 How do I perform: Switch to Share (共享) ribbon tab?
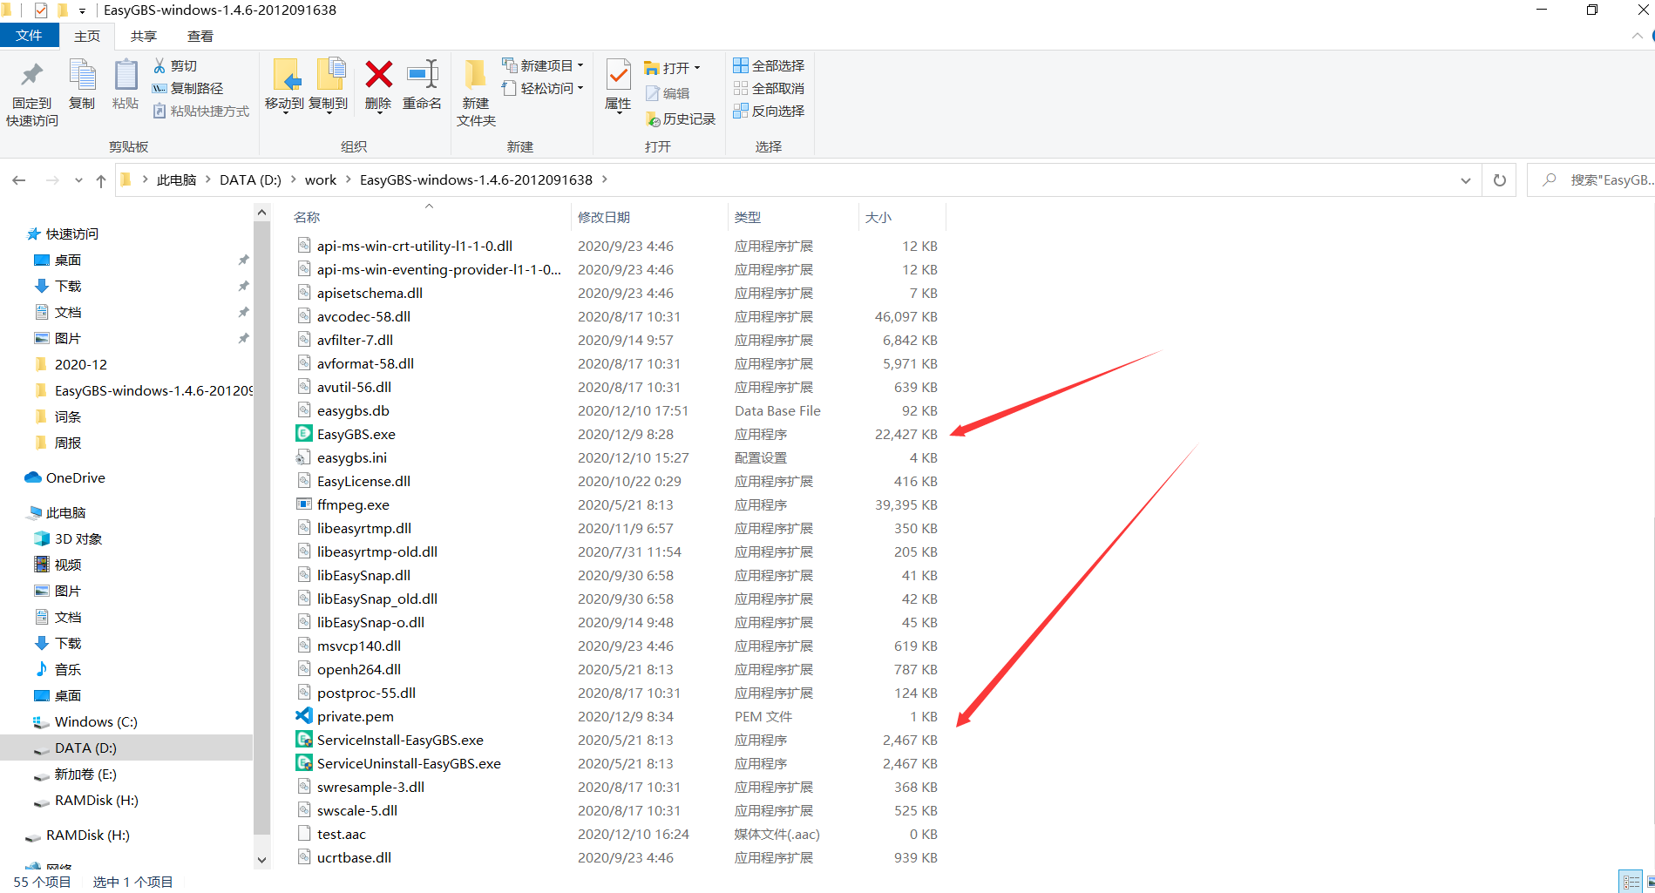pyautogui.click(x=144, y=36)
